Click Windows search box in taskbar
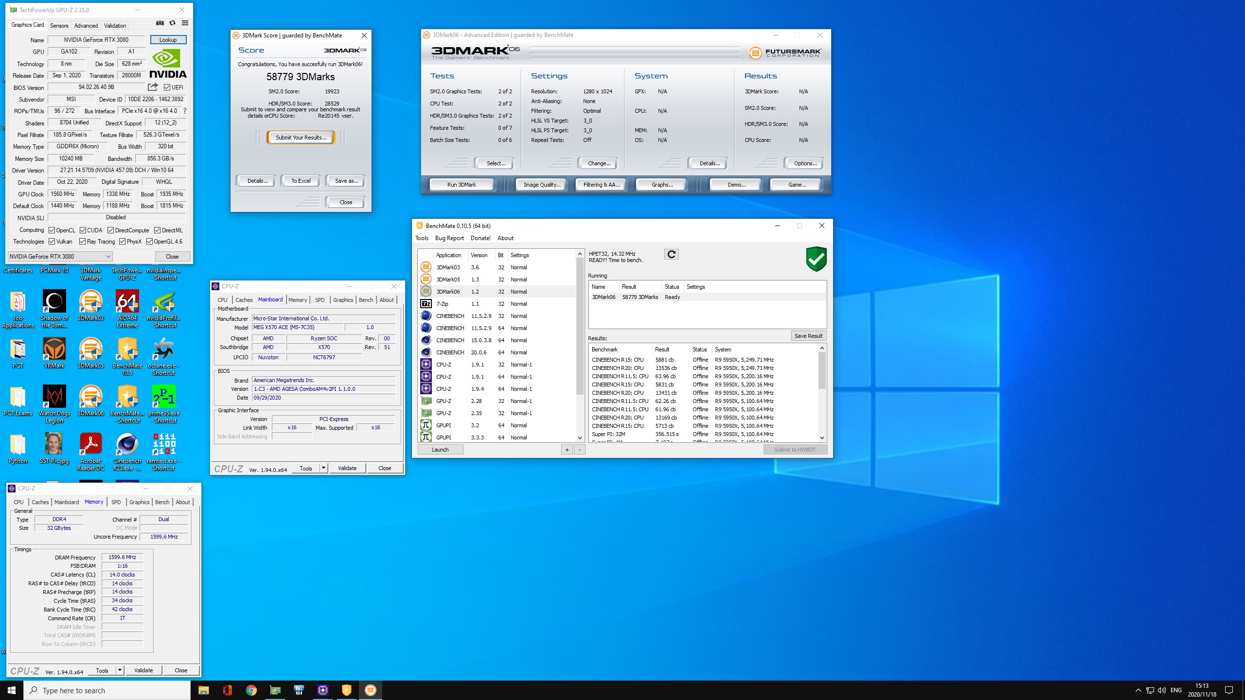The image size is (1245, 700). pyautogui.click(x=107, y=690)
